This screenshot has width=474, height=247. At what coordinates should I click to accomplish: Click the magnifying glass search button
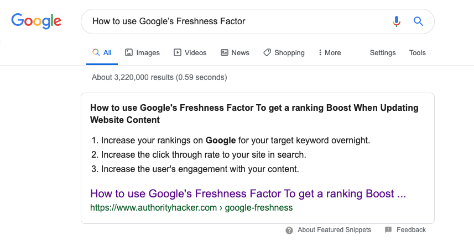coord(418,22)
